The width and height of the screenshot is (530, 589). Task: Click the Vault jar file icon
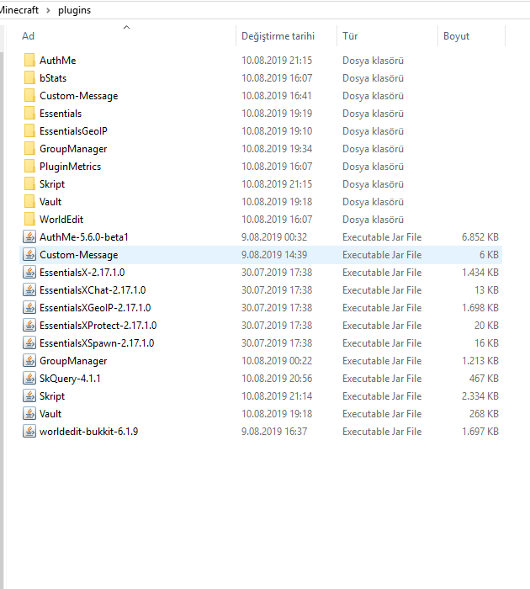29,413
